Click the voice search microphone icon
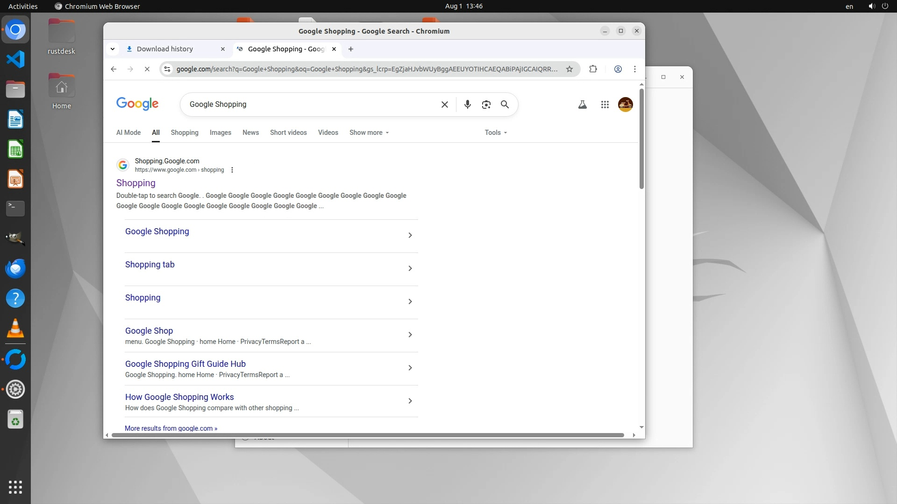This screenshot has height=504, width=897. click(x=467, y=105)
